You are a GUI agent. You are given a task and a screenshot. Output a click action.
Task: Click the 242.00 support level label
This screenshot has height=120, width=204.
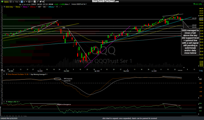[194, 18]
